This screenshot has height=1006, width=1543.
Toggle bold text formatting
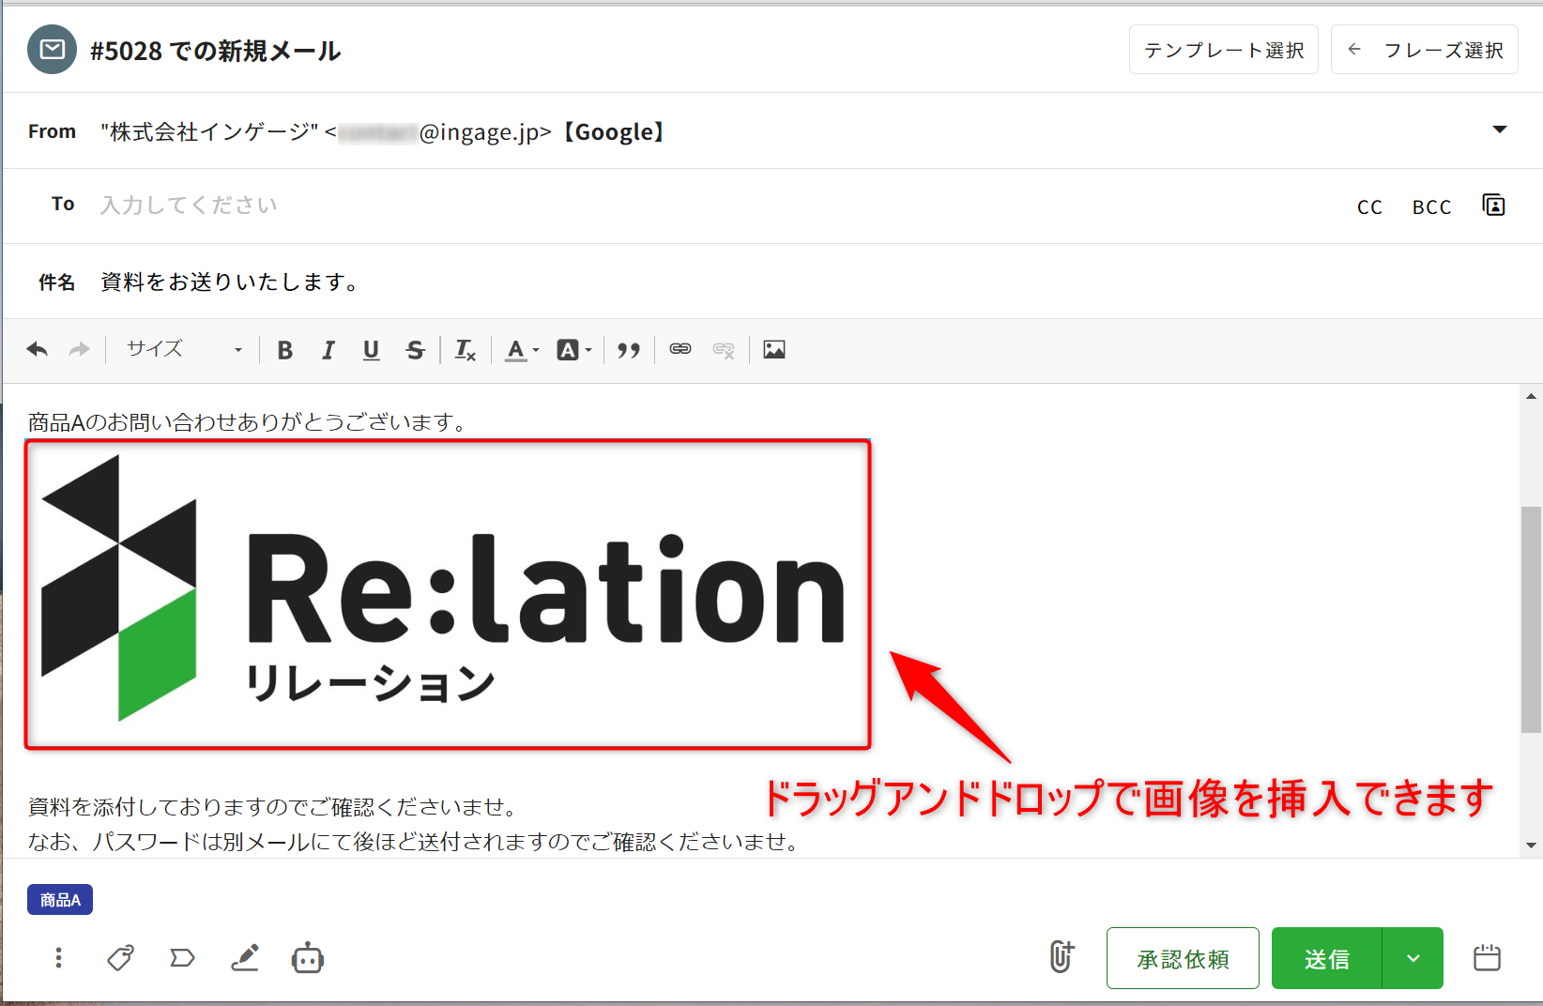pos(285,350)
